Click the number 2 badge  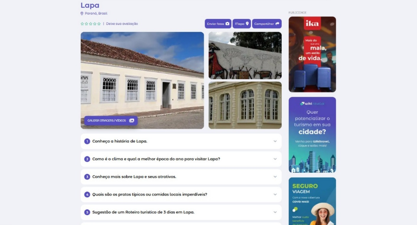[x=87, y=159]
